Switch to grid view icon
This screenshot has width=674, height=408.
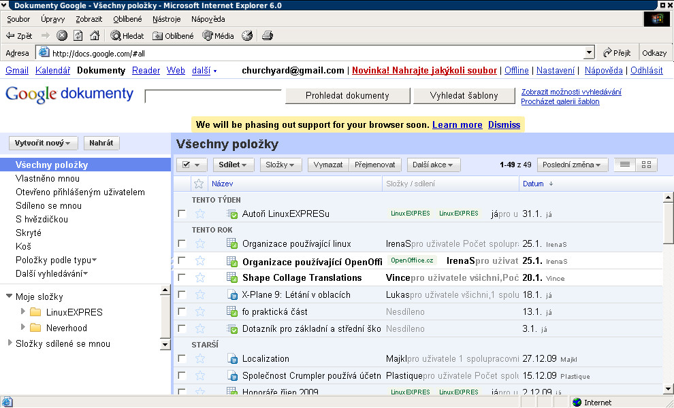(646, 165)
